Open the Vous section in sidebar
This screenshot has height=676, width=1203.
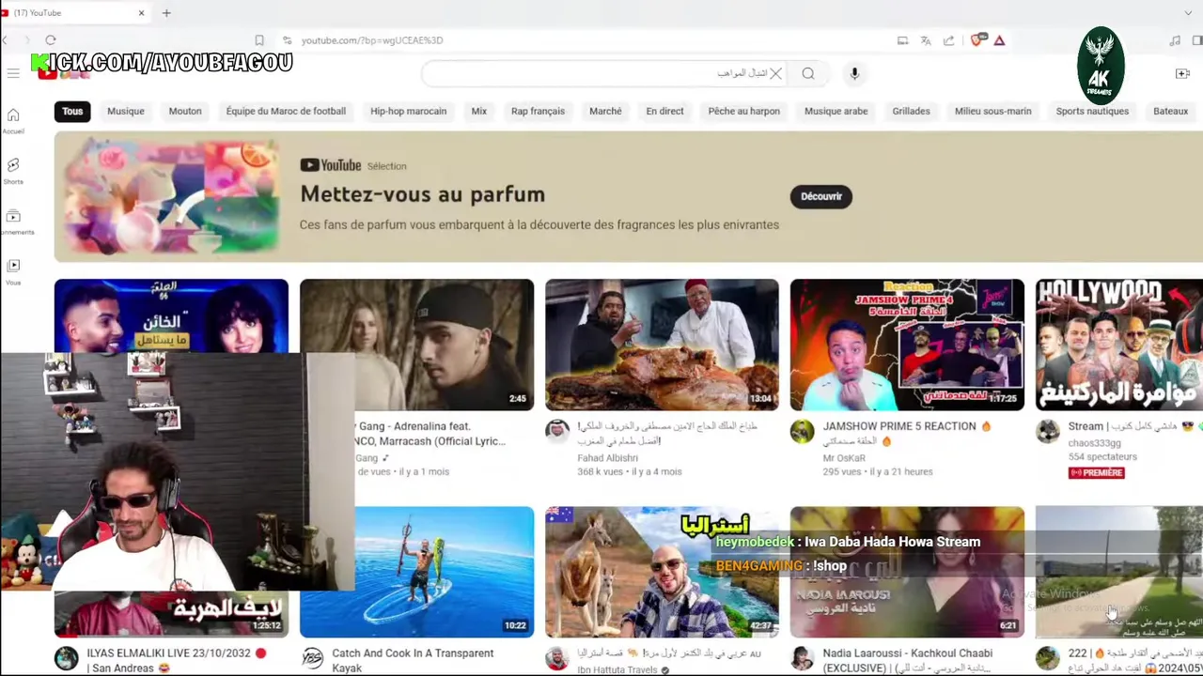tap(13, 271)
